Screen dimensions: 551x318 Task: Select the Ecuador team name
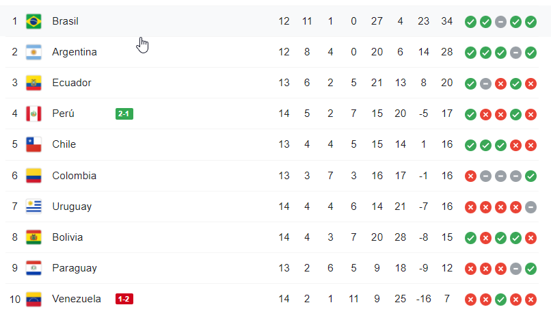click(72, 83)
